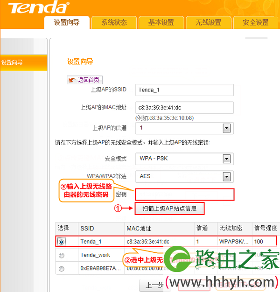Click the Tenda_work SSID cell
Viewport: 280px width, 292px height.
click(95, 255)
